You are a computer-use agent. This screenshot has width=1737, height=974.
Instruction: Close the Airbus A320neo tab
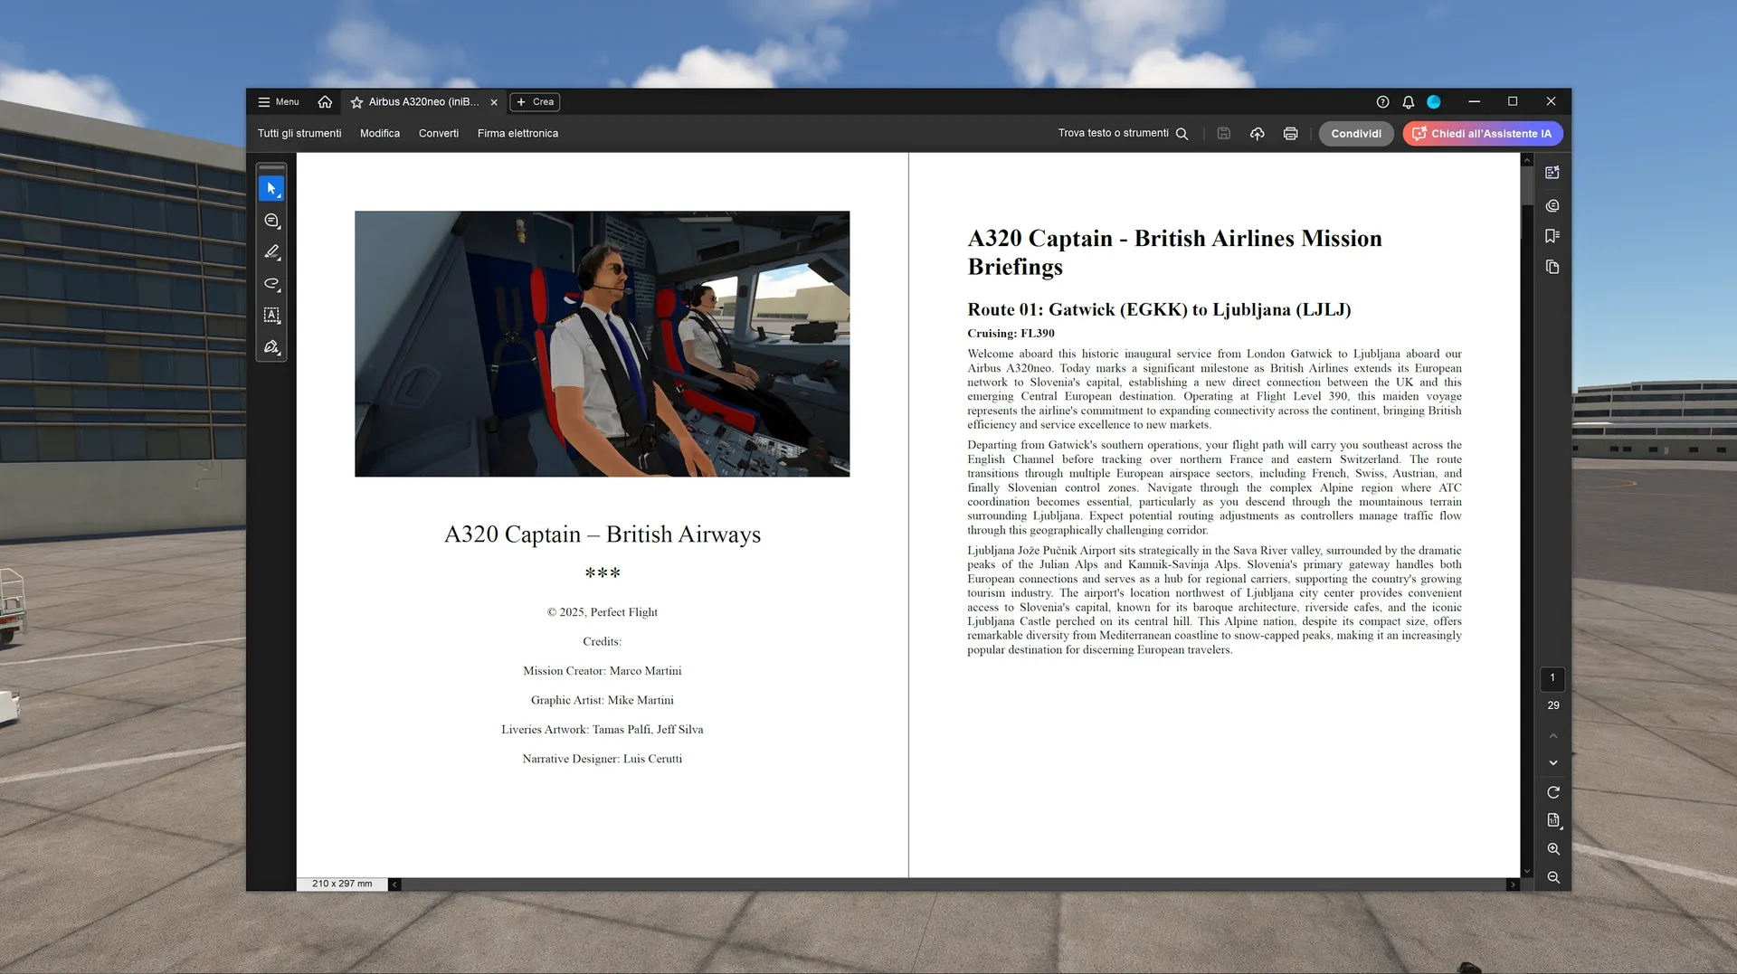494,102
